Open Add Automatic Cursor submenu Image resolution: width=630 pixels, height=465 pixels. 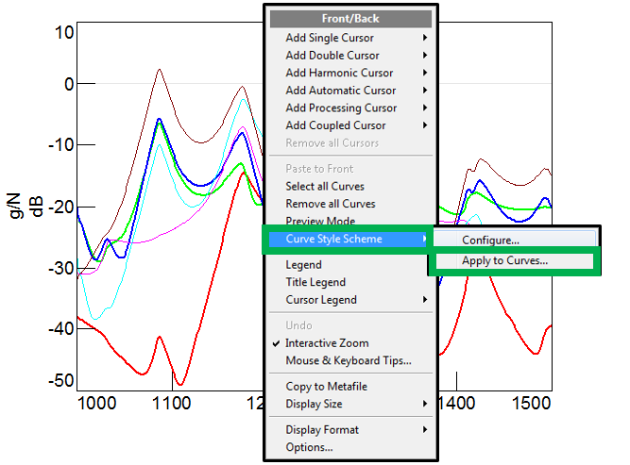pos(341,91)
